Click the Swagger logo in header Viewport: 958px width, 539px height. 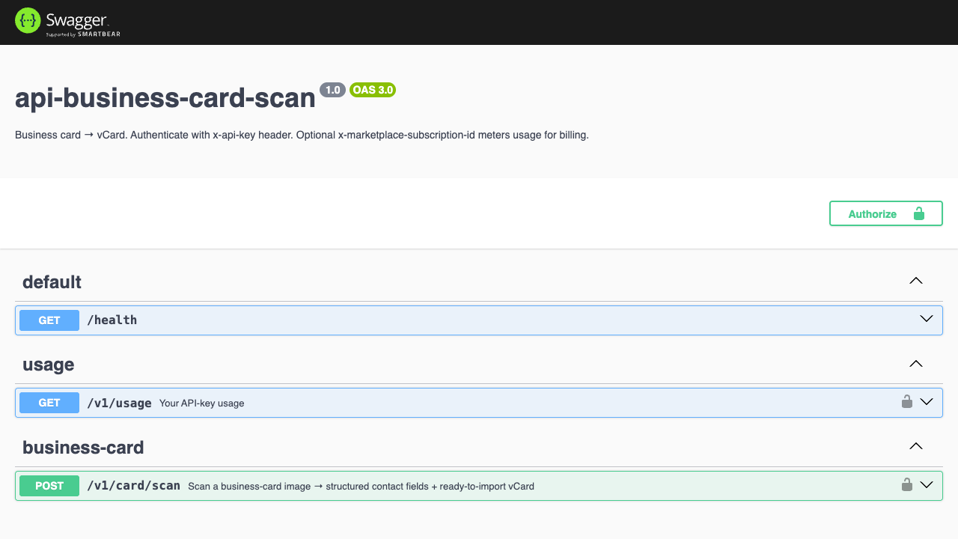tap(67, 22)
